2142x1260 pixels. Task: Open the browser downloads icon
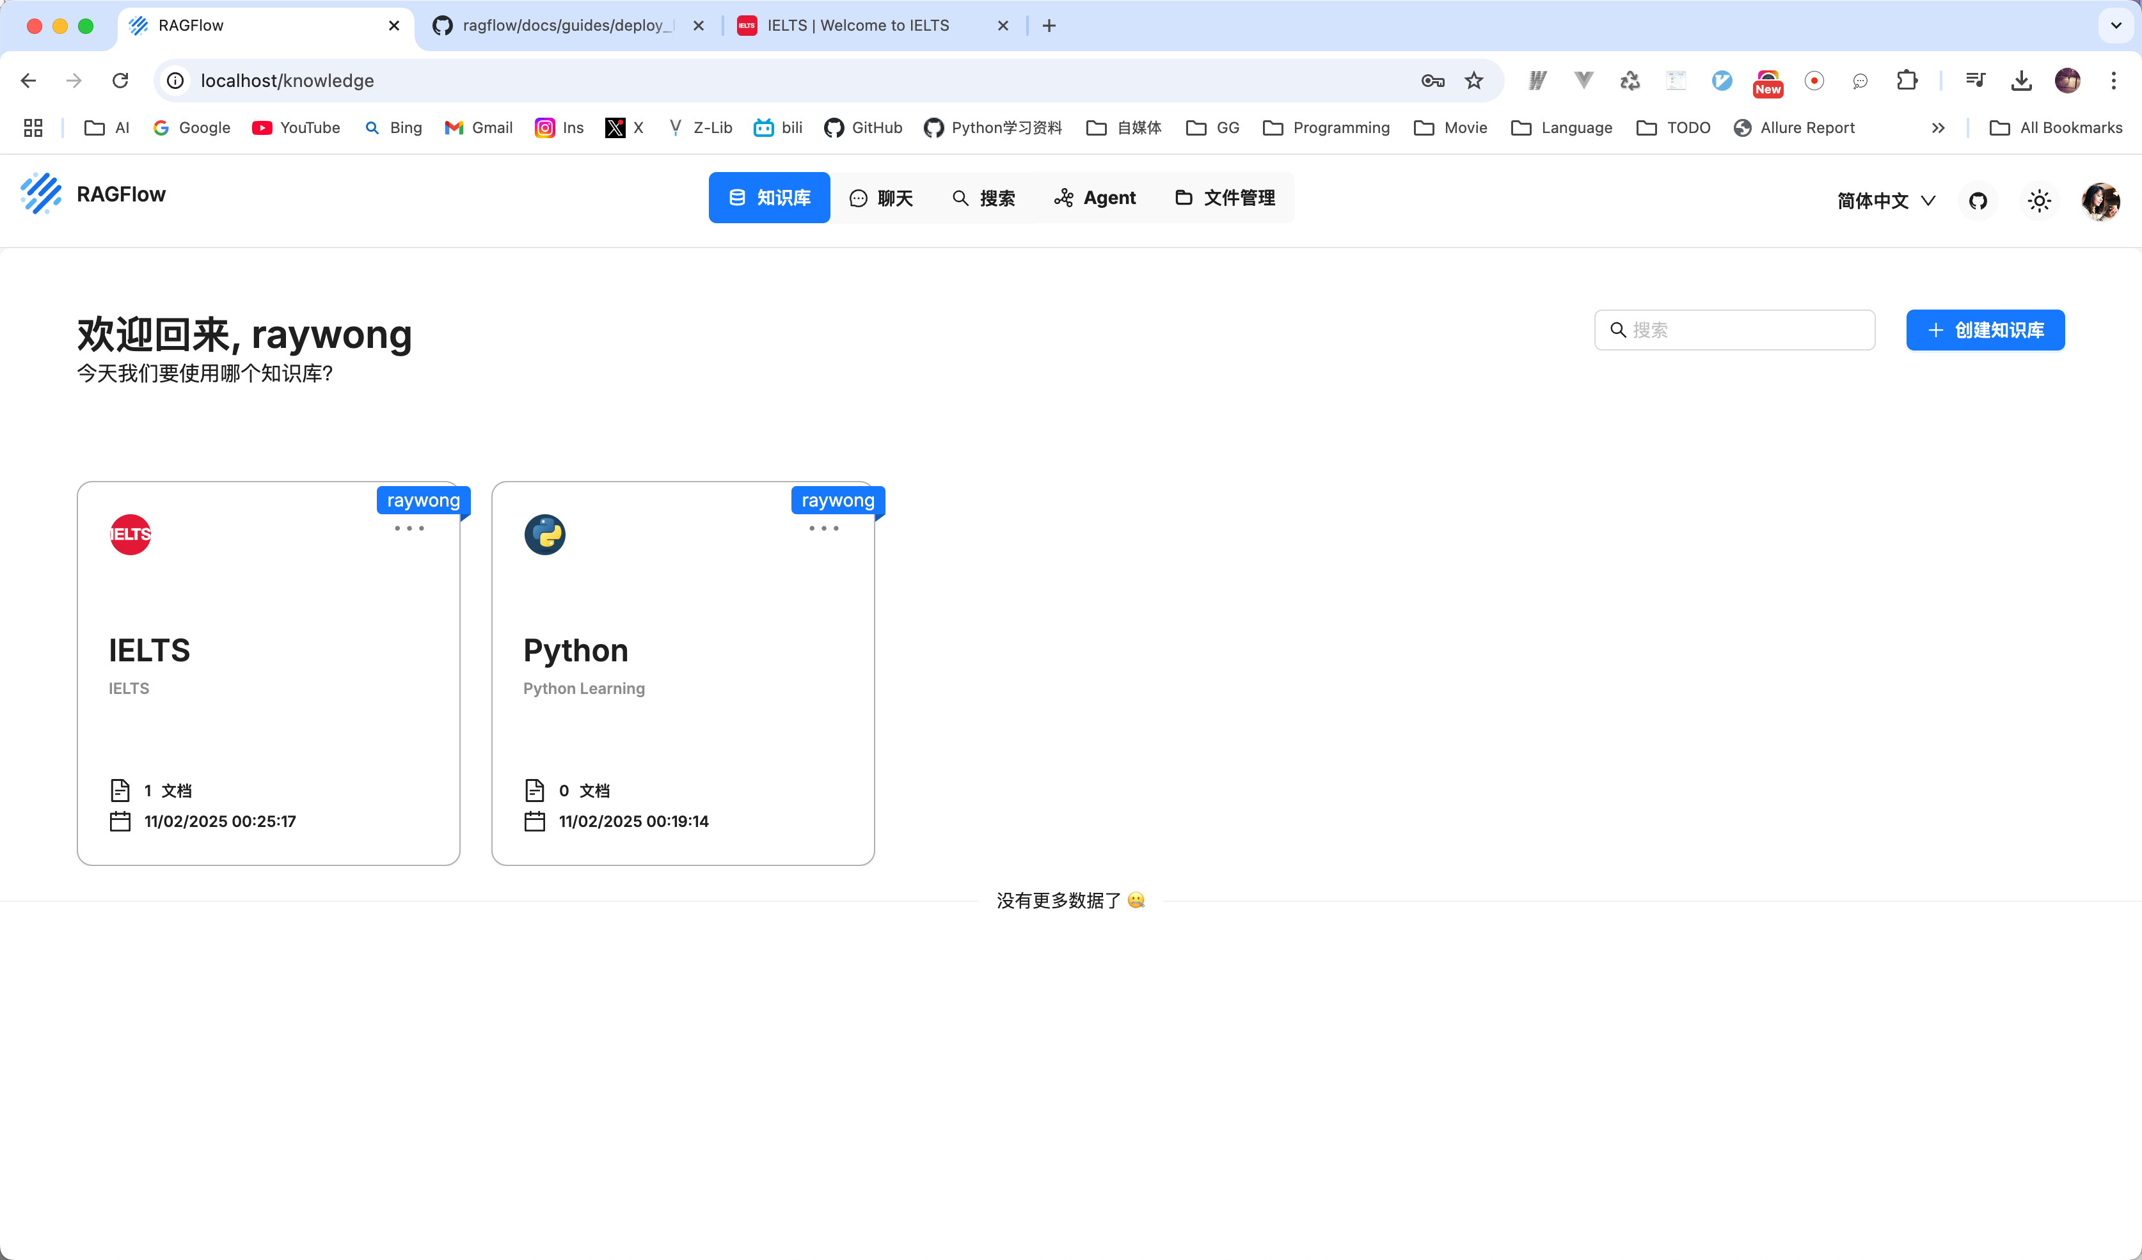pyautogui.click(x=2021, y=81)
